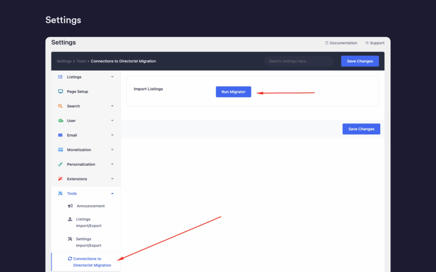The image size is (436, 272).
Task: Click the Support help icon
Action: coord(367,43)
